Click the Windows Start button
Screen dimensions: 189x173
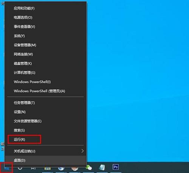(6, 168)
